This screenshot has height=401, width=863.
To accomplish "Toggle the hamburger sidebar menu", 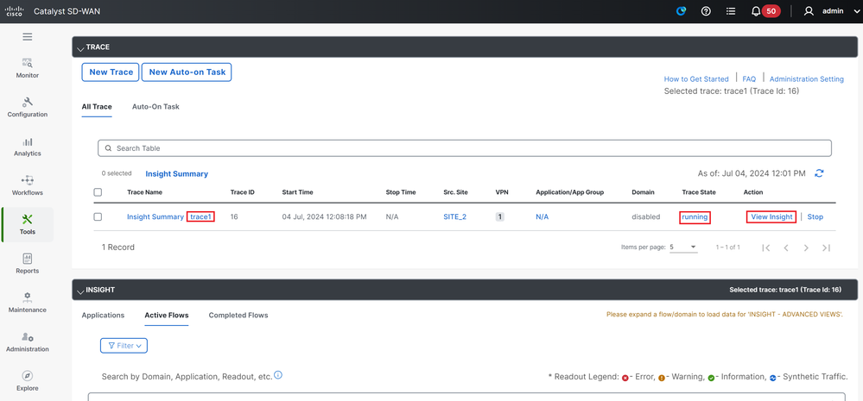I will [x=27, y=37].
